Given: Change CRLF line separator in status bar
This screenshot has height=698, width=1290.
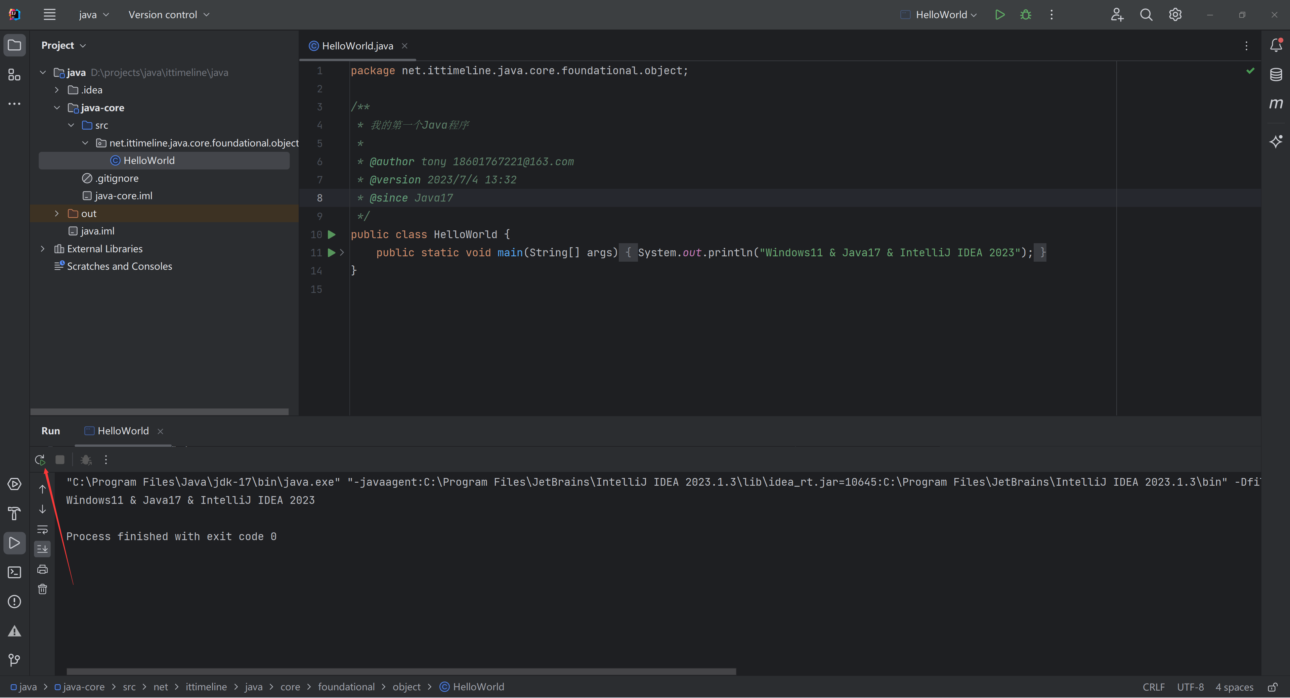Looking at the screenshot, I should click(1153, 687).
